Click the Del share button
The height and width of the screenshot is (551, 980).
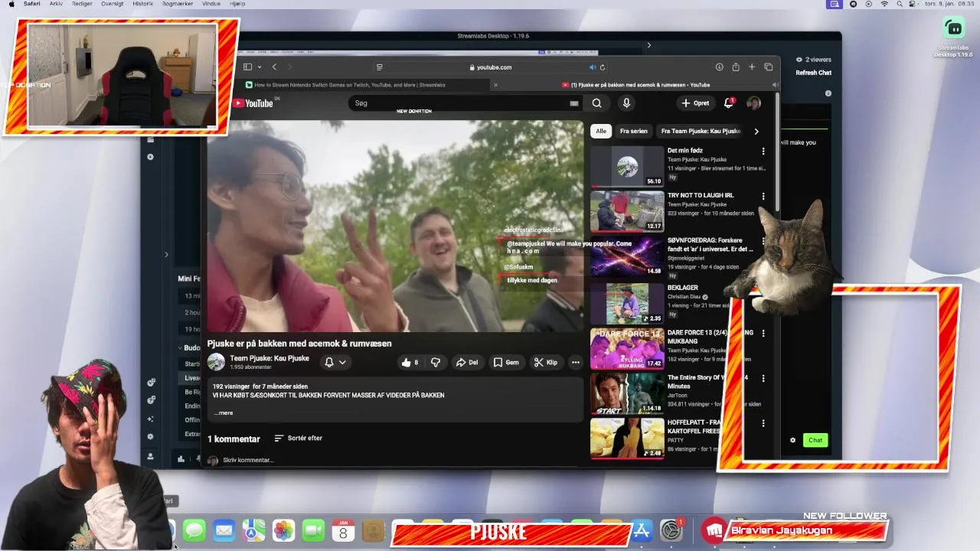pyautogui.click(x=467, y=363)
